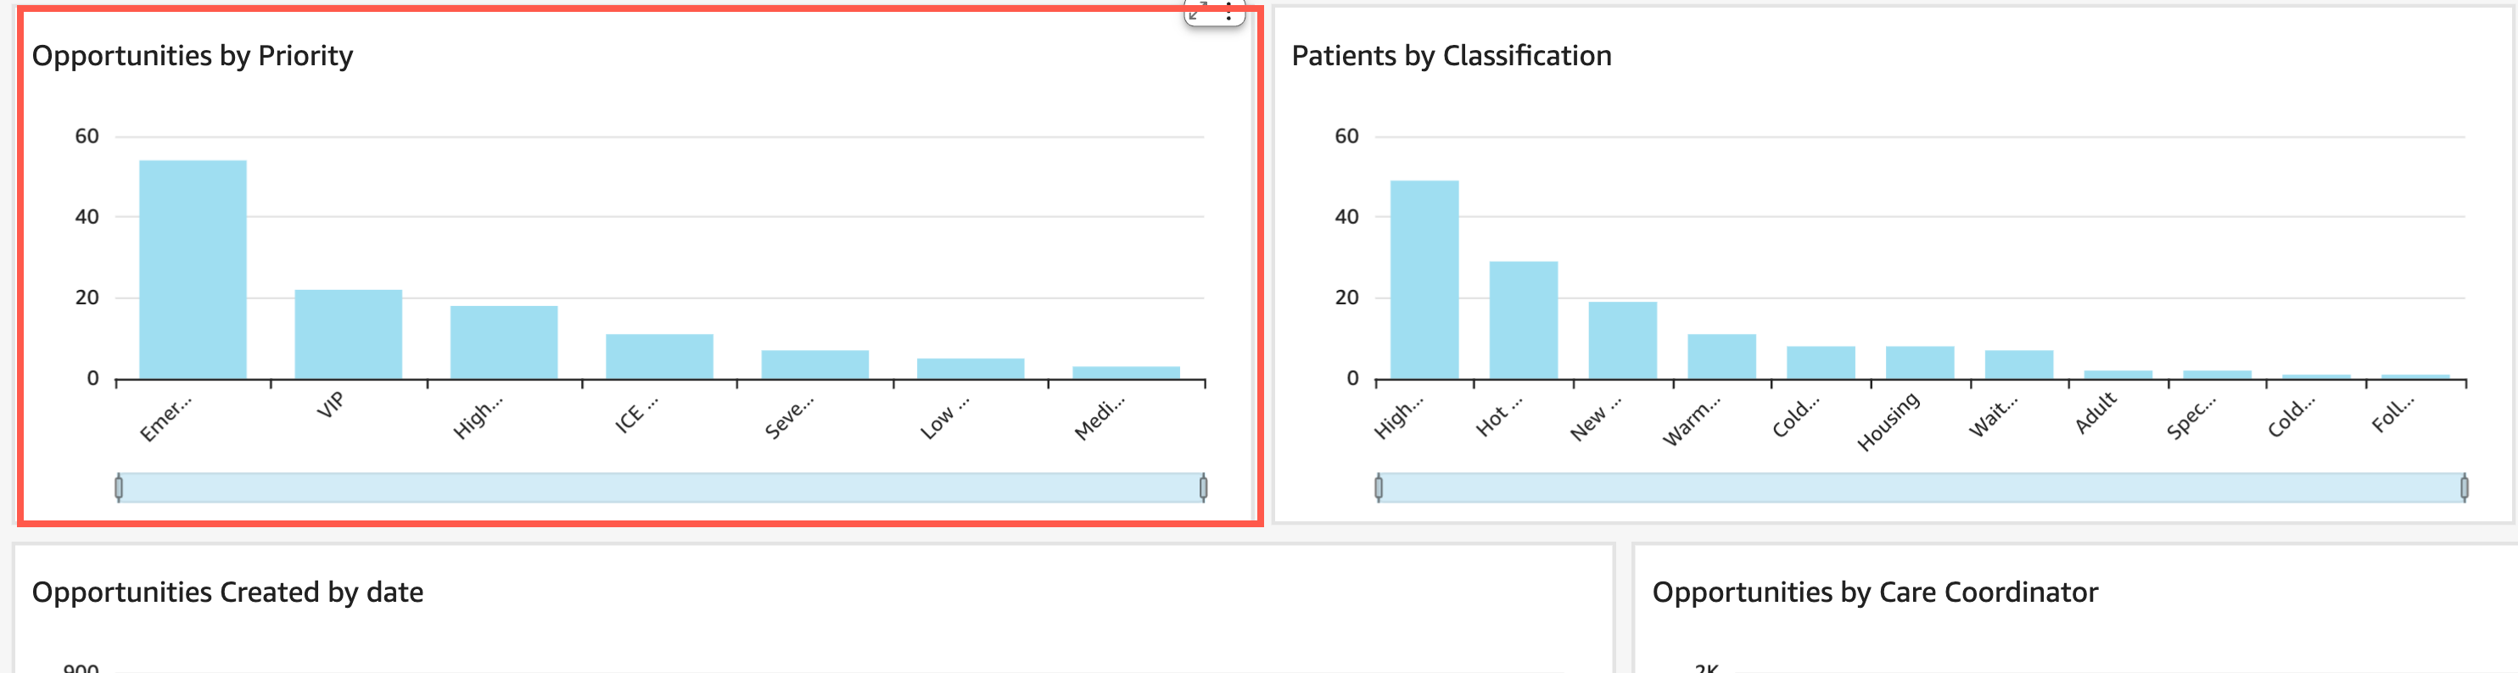2518x673 pixels.
Task: Click left handle of Classification chart slider
Action: coord(1379,487)
